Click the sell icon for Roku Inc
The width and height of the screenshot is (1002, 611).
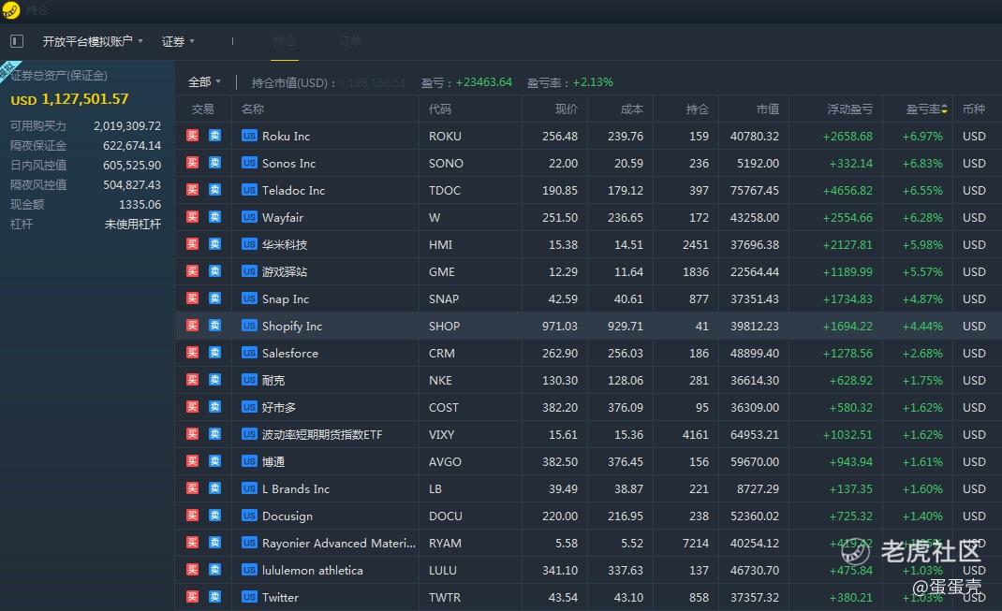tap(214, 136)
